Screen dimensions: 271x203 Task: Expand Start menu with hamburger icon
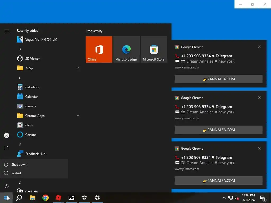click(x=7, y=31)
